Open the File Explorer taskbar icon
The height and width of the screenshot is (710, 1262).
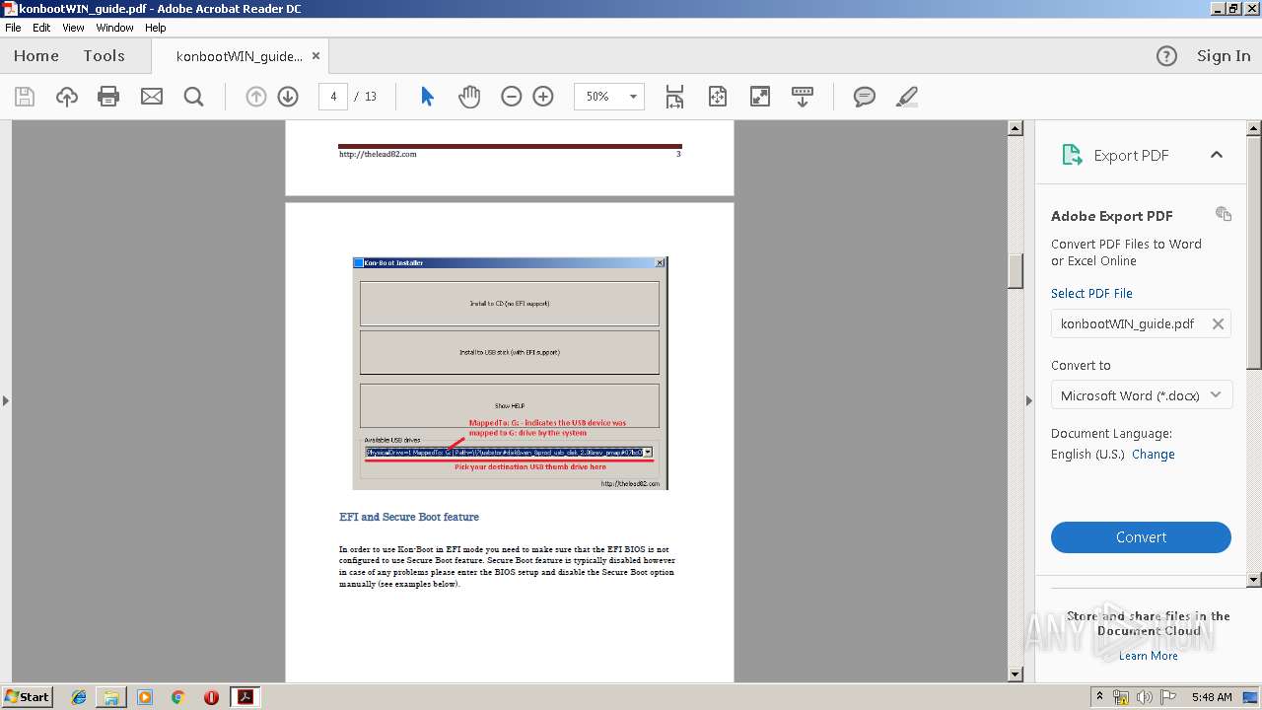pyautogui.click(x=111, y=697)
